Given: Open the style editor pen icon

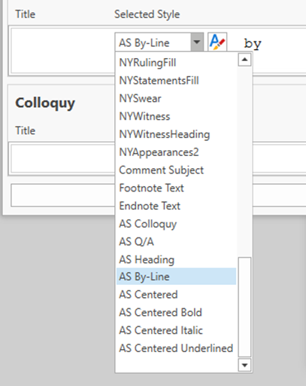Looking at the screenshot, I should pyautogui.click(x=217, y=42).
